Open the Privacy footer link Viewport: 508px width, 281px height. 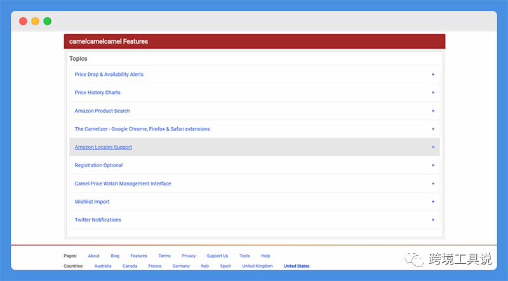(189, 256)
